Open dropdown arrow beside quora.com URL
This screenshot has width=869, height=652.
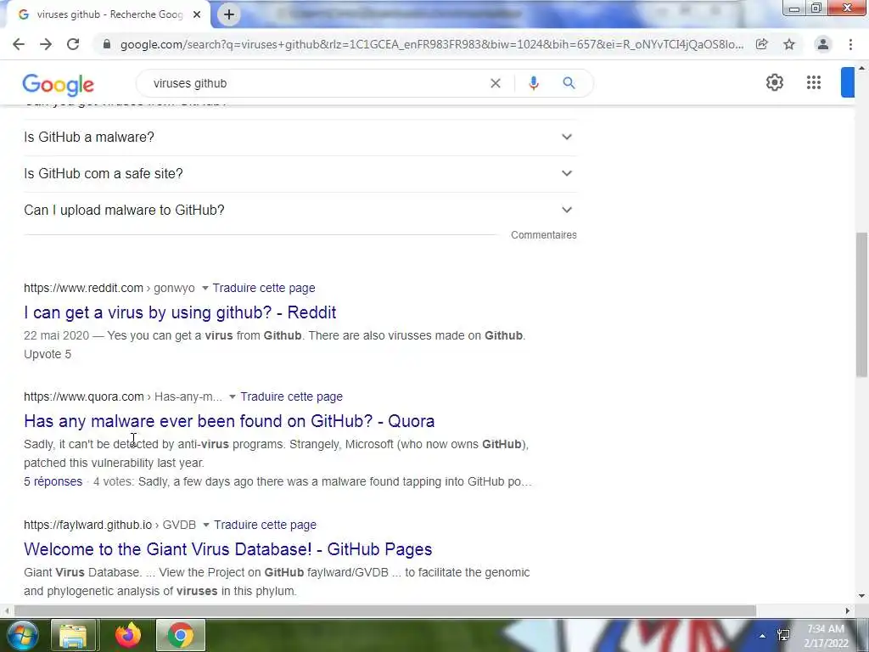(233, 397)
